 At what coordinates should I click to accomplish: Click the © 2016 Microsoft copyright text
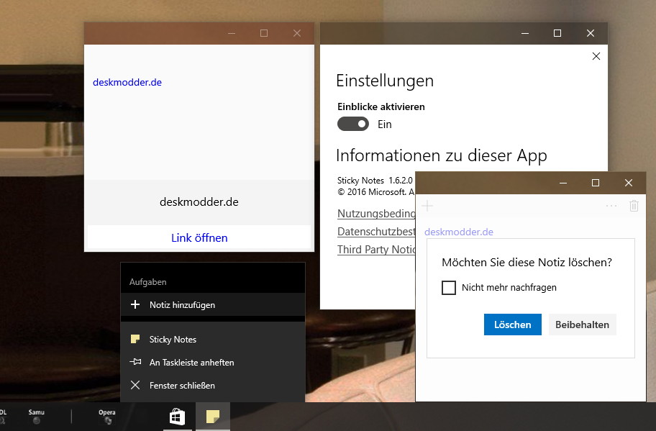tap(375, 192)
